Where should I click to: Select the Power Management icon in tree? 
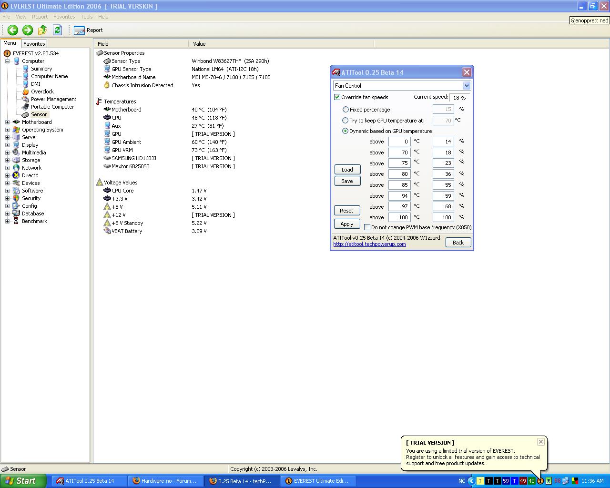click(26, 99)
